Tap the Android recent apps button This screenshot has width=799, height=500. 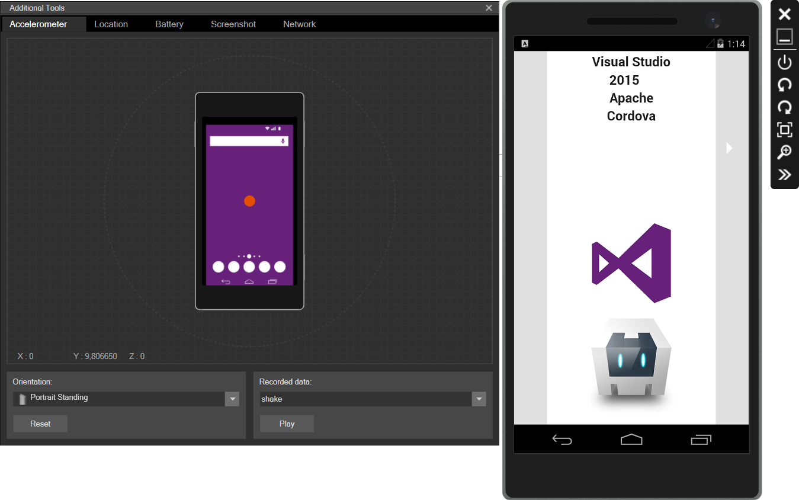(701, 440)
